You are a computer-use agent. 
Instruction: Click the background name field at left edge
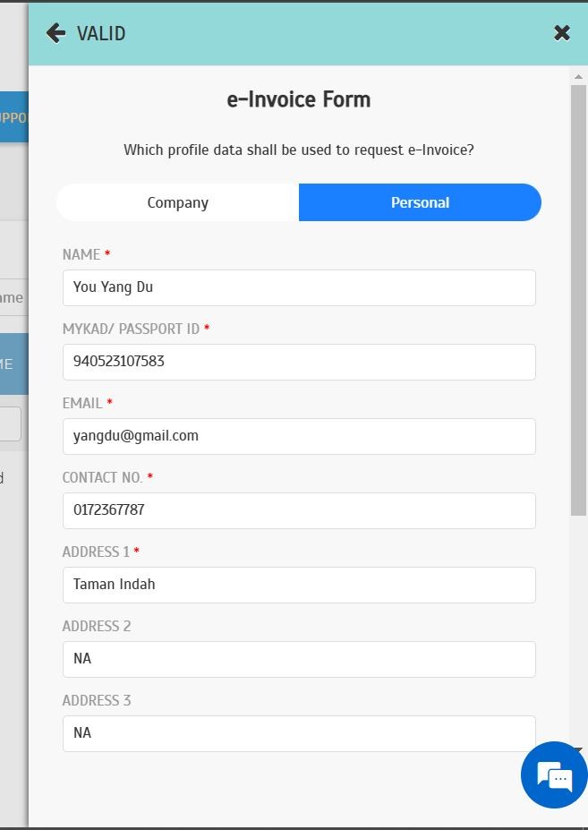13,297
